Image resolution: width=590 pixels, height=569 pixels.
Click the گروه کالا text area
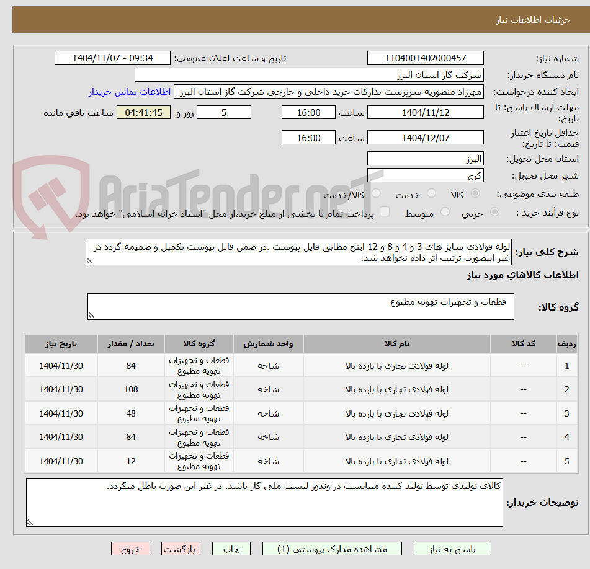click(301, 307)
